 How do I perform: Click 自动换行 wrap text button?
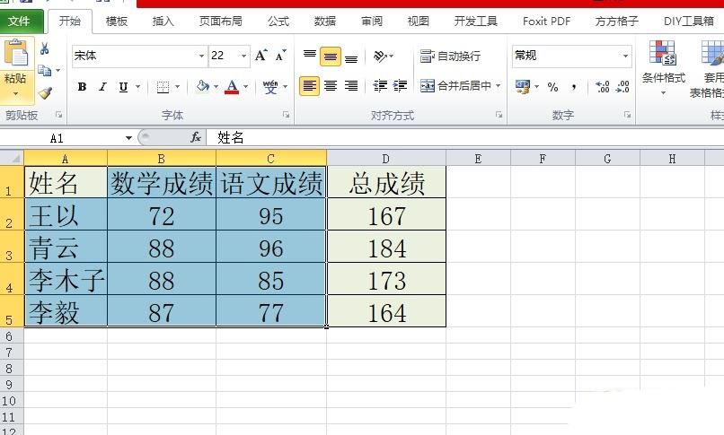pyautogui.click(x=450, y=57)
